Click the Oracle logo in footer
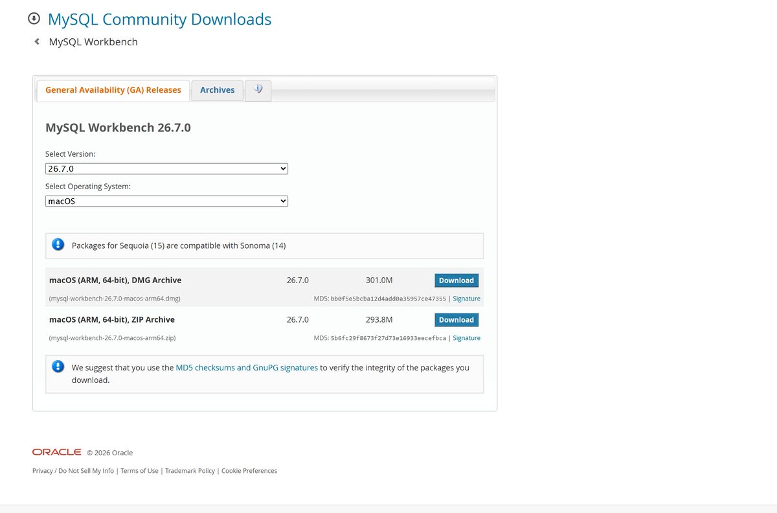The image size is (777, 513). [x=57, y=452]
